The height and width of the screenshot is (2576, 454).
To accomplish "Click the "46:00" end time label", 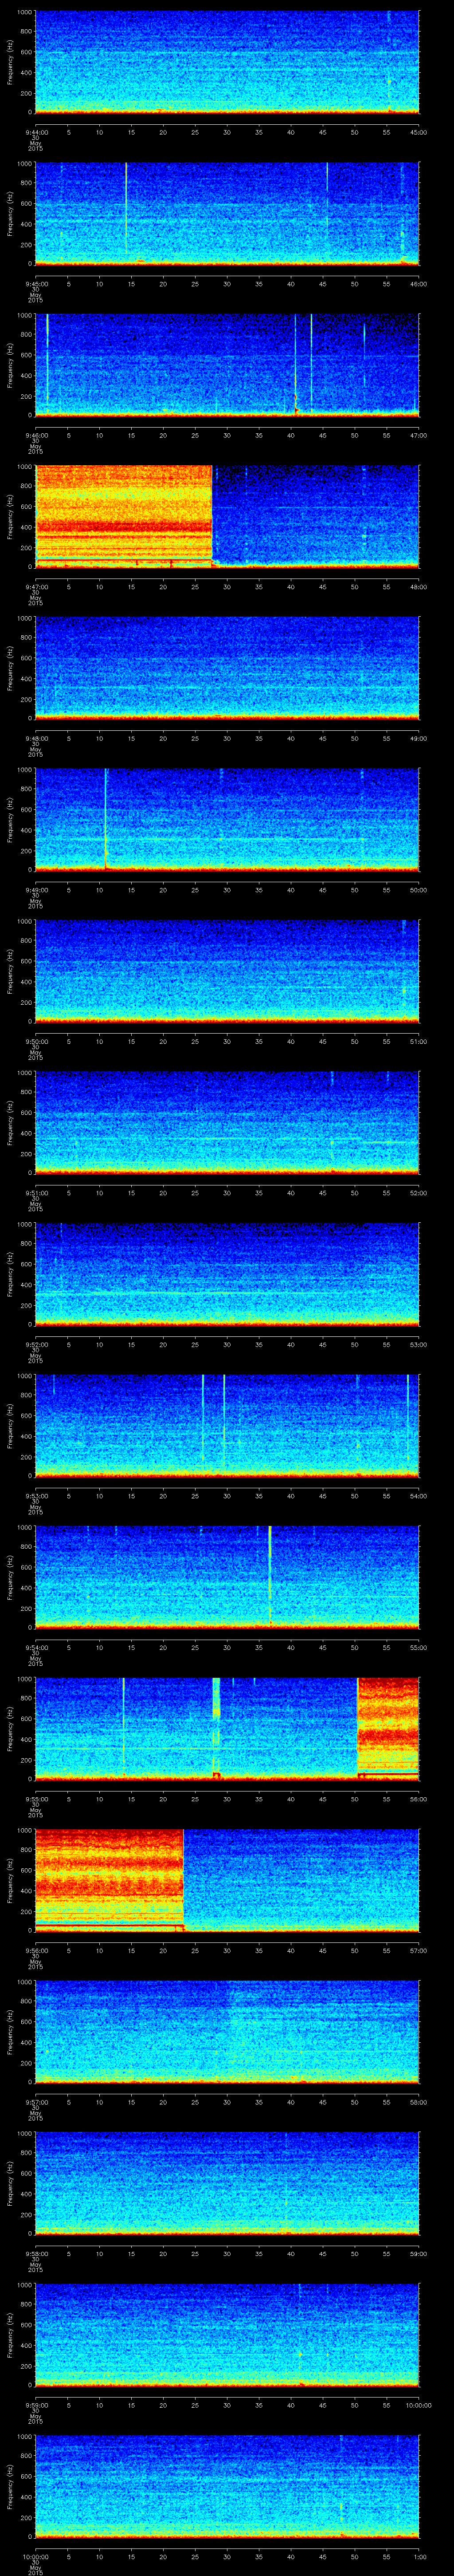I will (419, 284).
